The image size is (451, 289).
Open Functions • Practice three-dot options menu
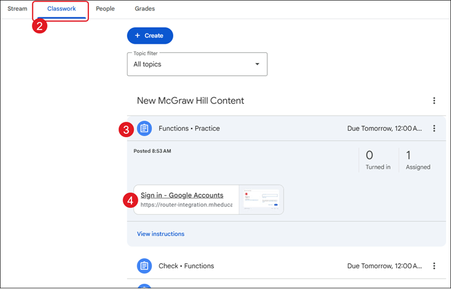coord(434,128)
